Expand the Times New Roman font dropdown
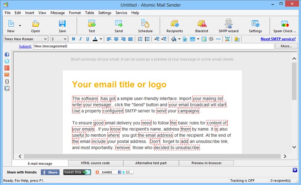 pos(46,39)
